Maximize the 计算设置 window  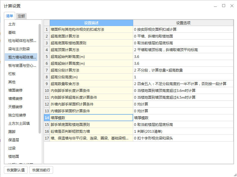[224, 6]
